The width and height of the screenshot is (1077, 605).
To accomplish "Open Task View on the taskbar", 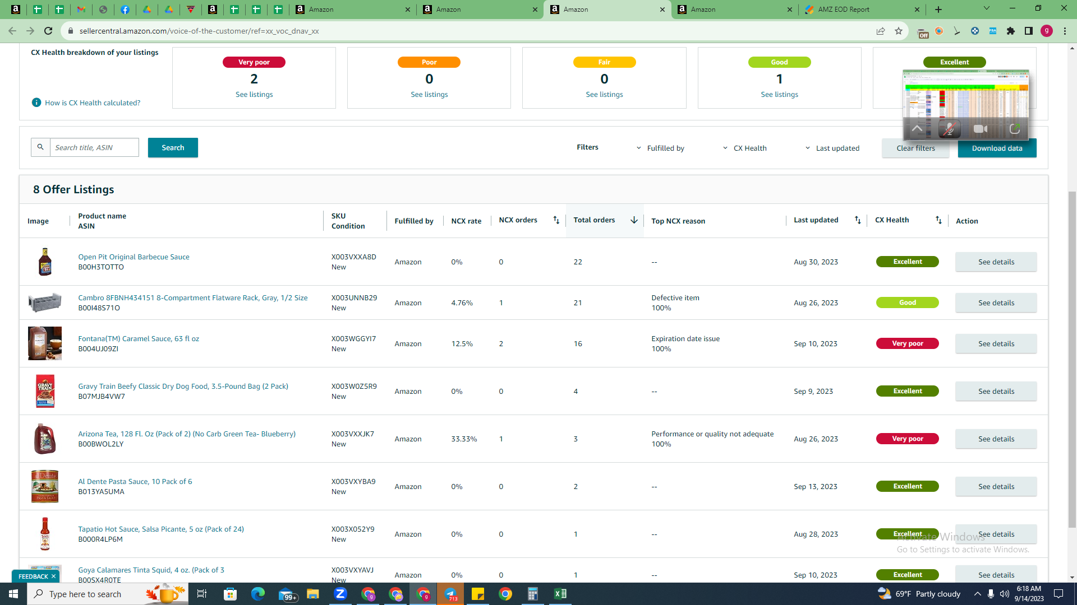I will [x=202, y=594].
